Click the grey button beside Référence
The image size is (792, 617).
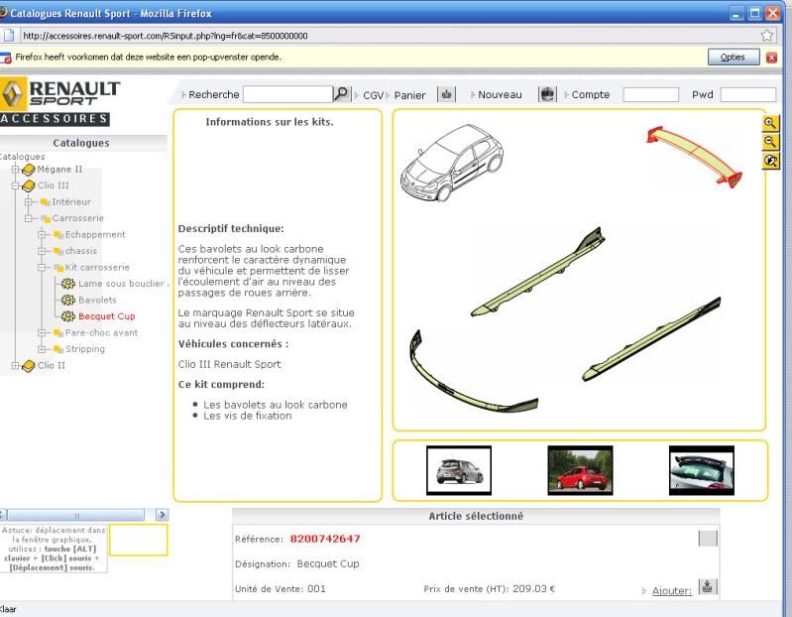[x=708, y=539]
